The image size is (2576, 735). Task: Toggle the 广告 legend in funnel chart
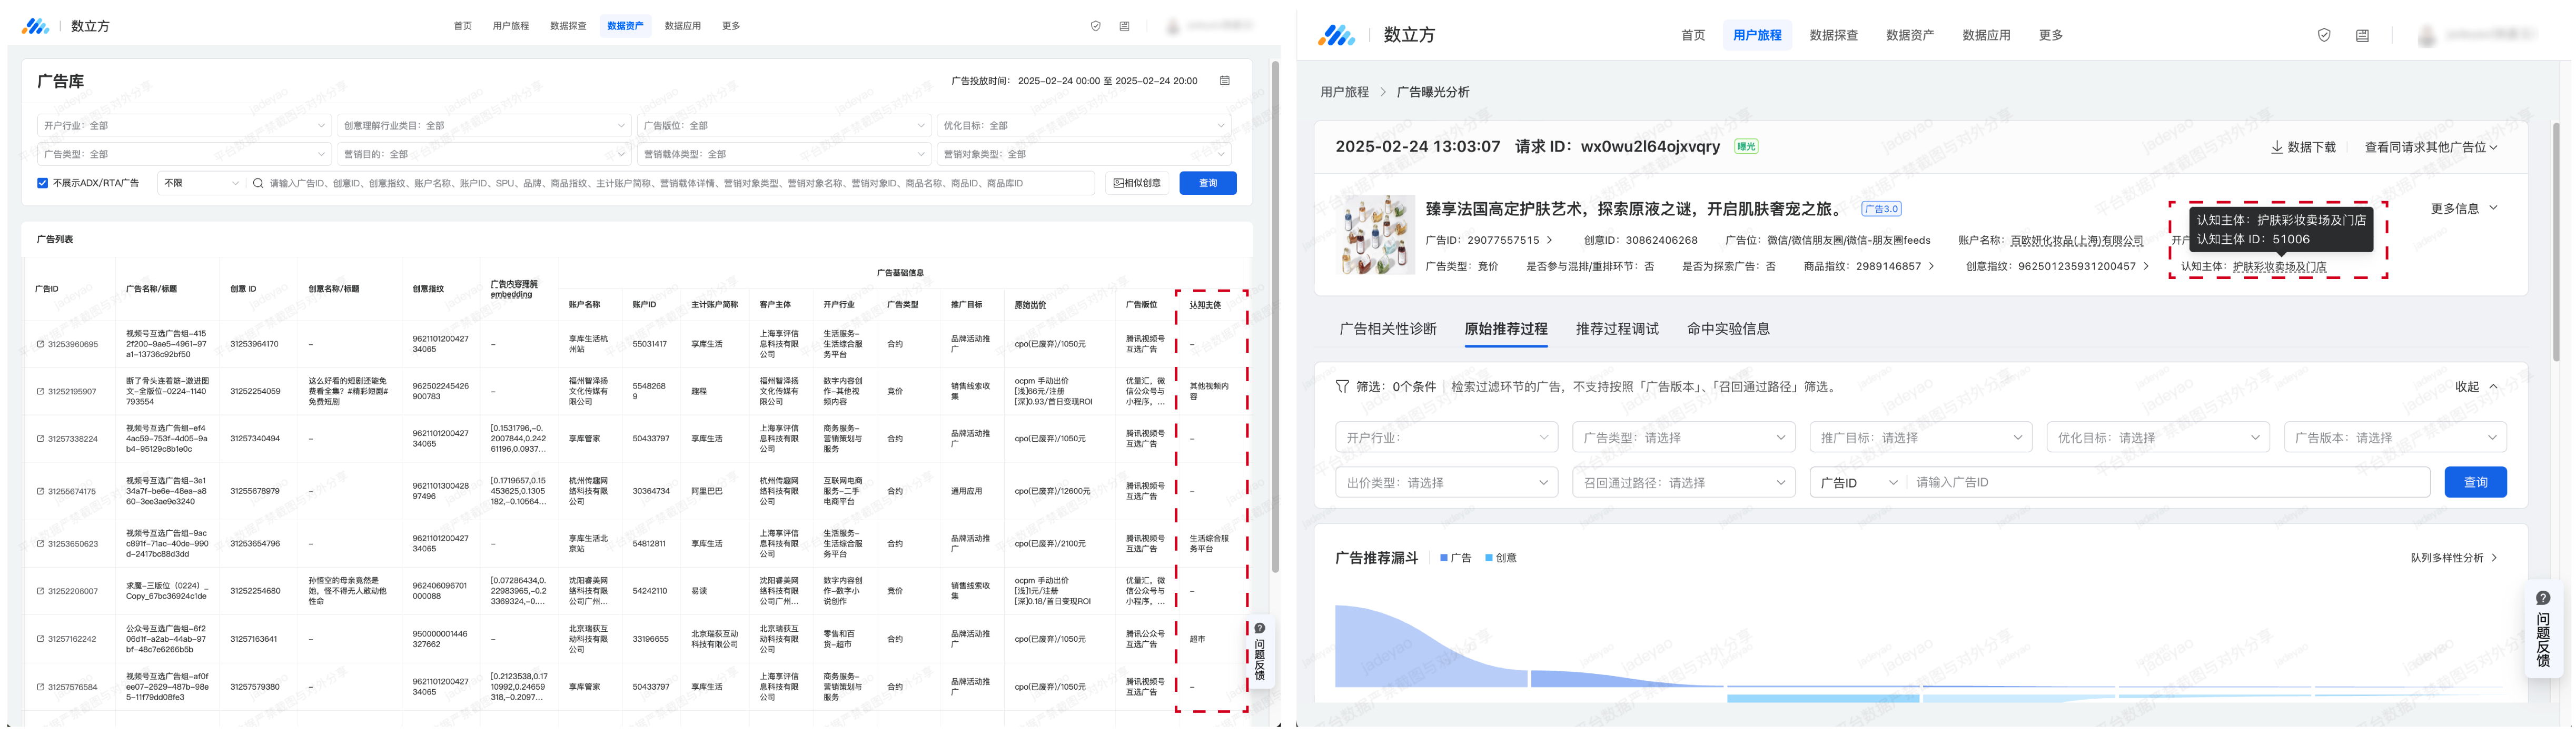pyautogui.click(x=1455, y=558)
